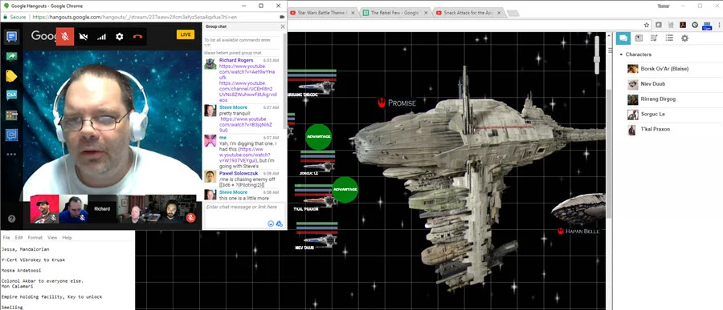723x310 pixels.
Task: Open the Hangouts chat app icon
Action: 11,37
